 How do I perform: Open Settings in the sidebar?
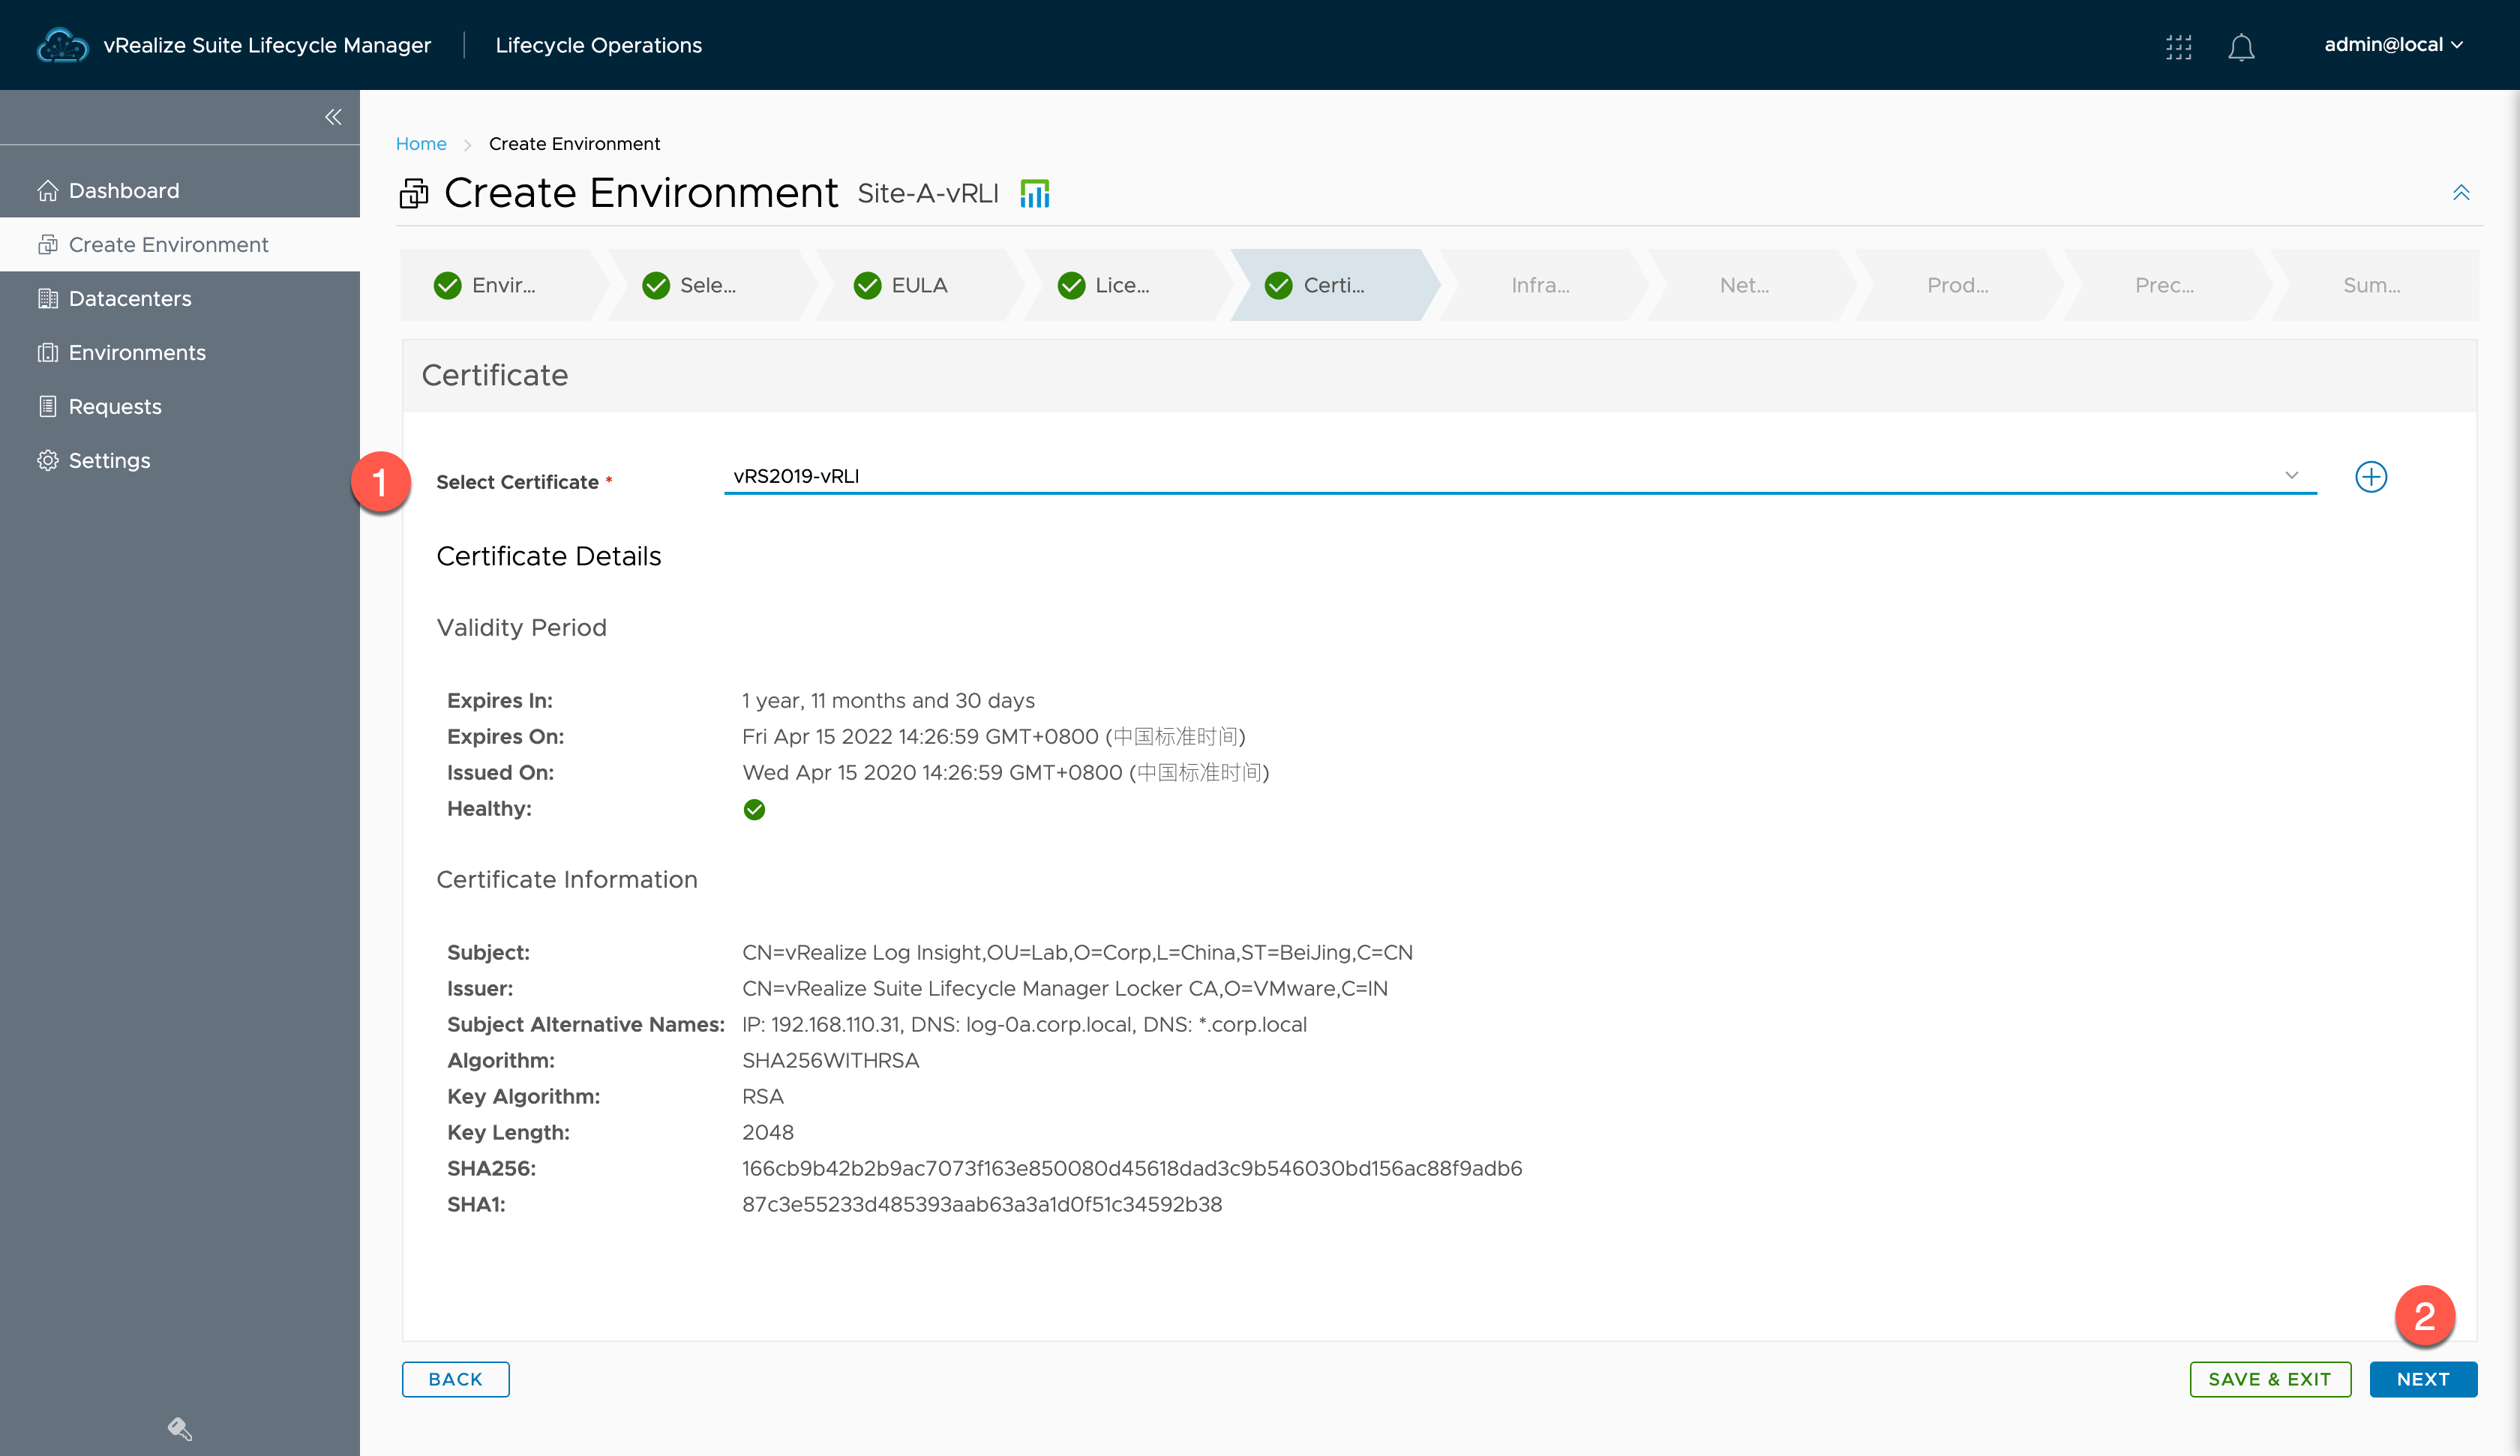point(180,460)
